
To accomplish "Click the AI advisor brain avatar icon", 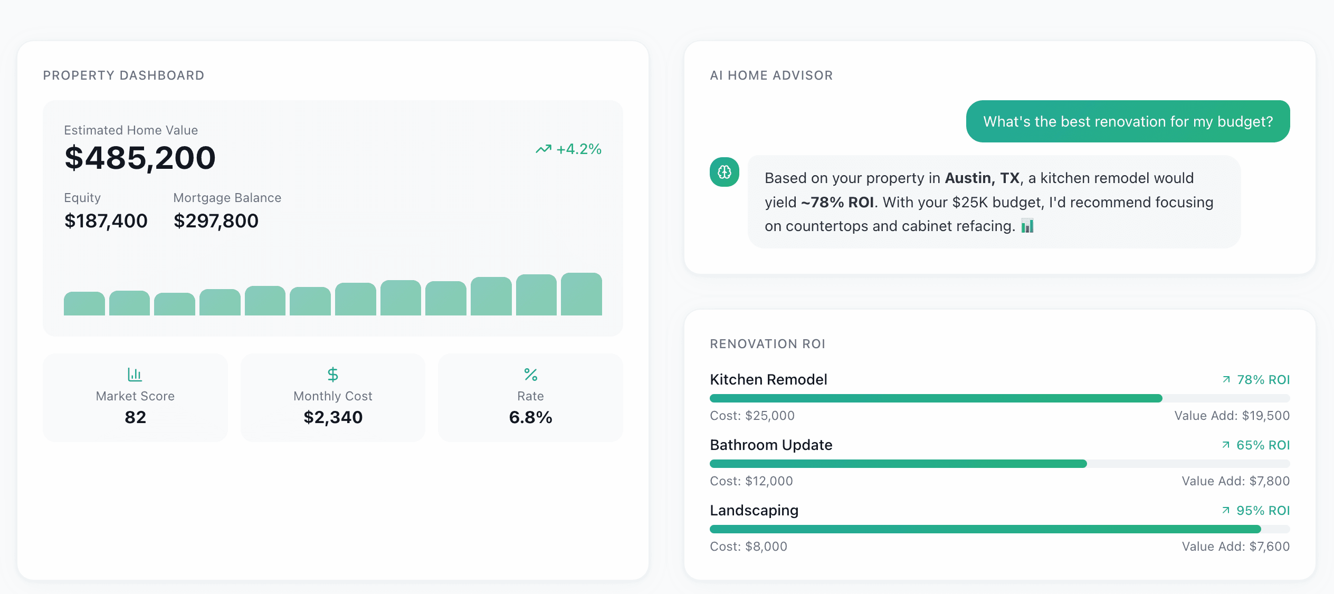I will click(x=724, y=172).
